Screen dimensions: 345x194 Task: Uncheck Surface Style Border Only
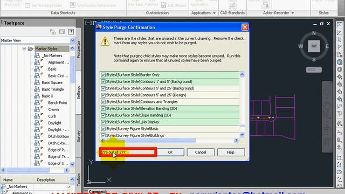click(x=103, y=75)
